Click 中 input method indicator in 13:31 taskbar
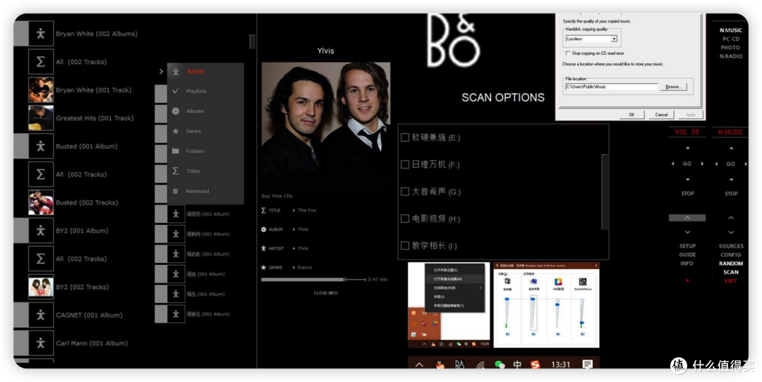The width and height of the screenshot is (762, 382). [518, 364]
